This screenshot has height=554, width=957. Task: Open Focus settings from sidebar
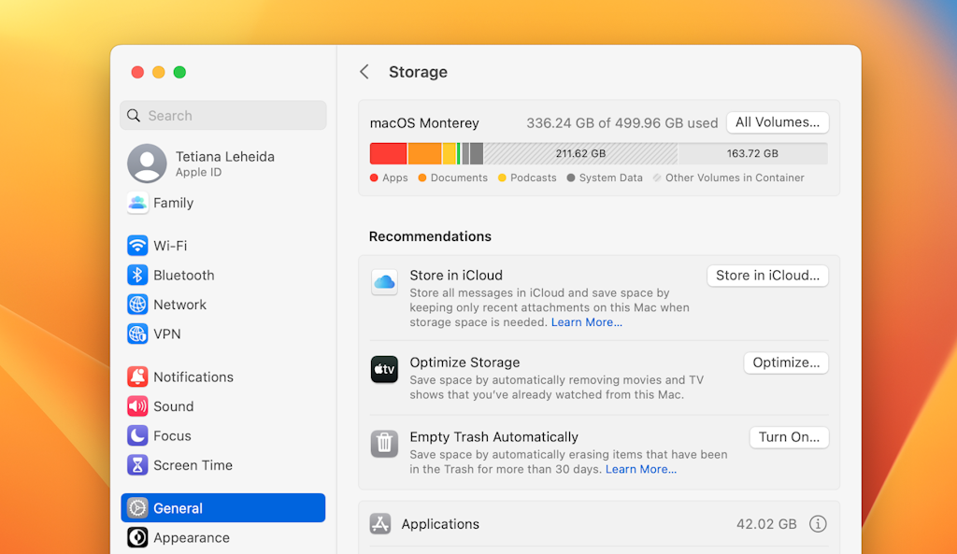tap(137, 435)
